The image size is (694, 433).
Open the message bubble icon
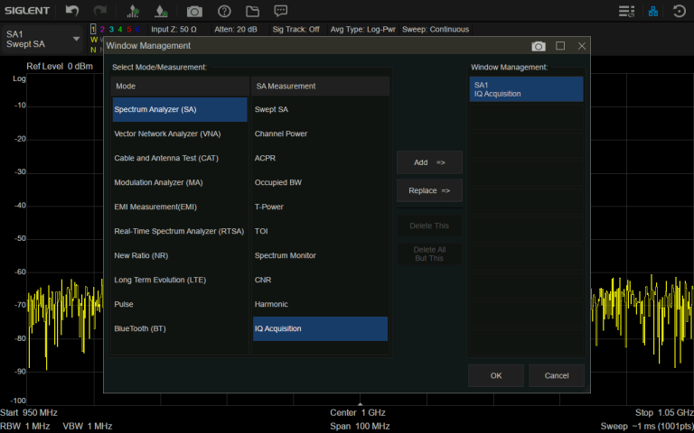[281, 12]
